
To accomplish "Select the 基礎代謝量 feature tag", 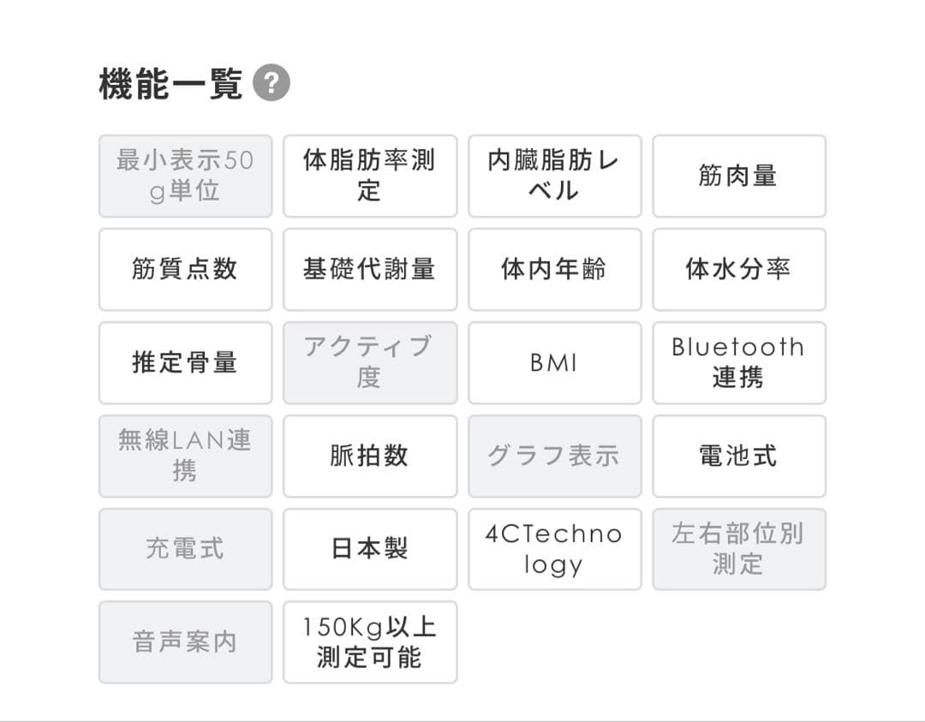I will click(370, 270).
